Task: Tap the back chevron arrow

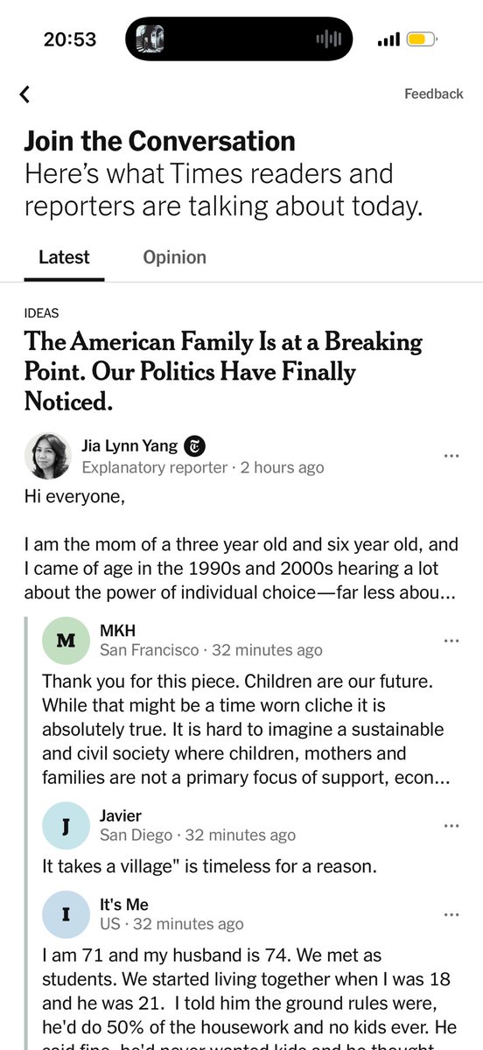Action: point(25,94)
